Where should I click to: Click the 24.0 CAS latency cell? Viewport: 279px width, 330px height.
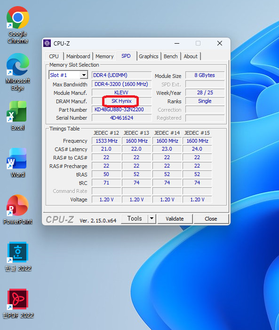[197, 149]
